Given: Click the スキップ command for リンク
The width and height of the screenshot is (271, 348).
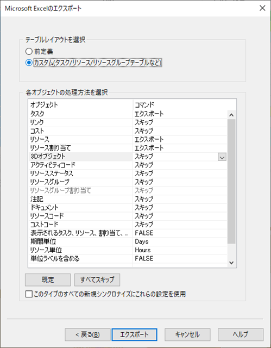Looking at the screenshot, I should (144, 122).
